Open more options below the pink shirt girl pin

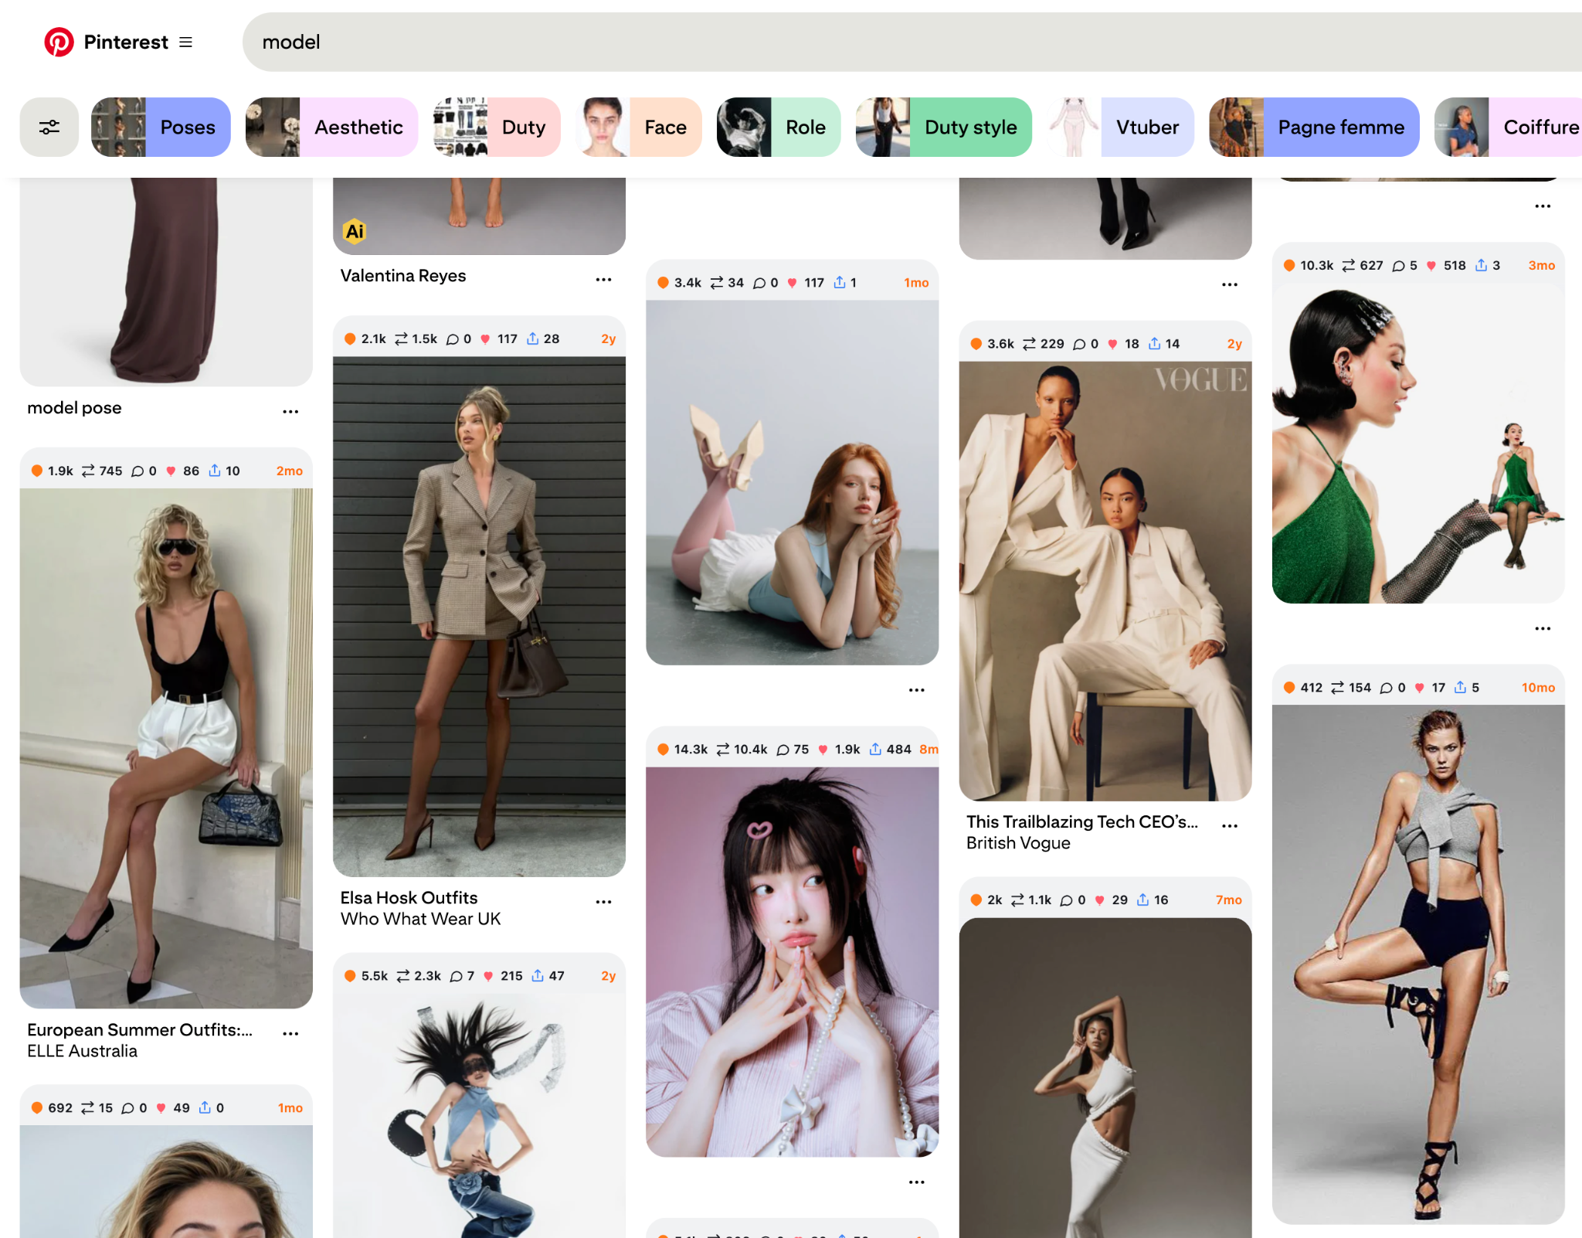click(916, 1182)
